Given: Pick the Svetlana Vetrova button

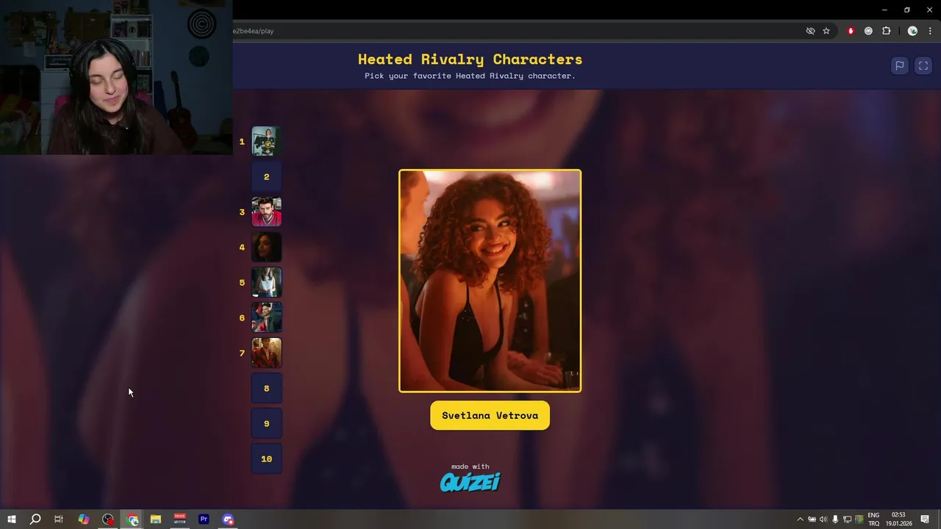Looking at the screenshot, I should [x=490, y=415].
